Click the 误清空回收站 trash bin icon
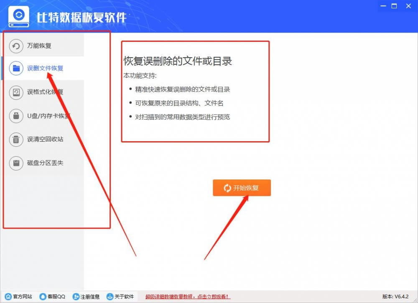The image size is (418, 303). click(16, 140)
